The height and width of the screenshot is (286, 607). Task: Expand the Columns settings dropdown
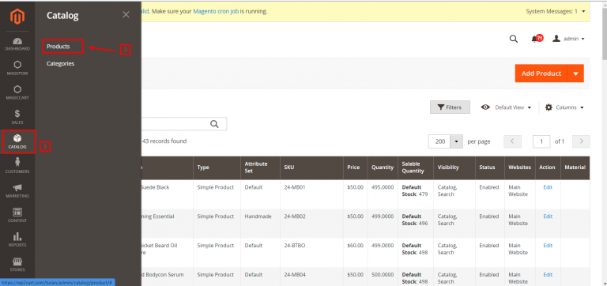click(x=564, y=107)
